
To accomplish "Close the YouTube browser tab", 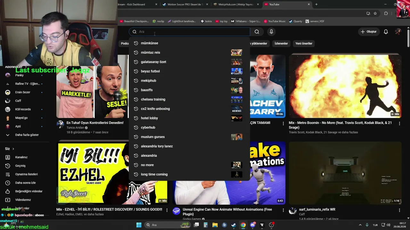I will [x=309, y=4].
